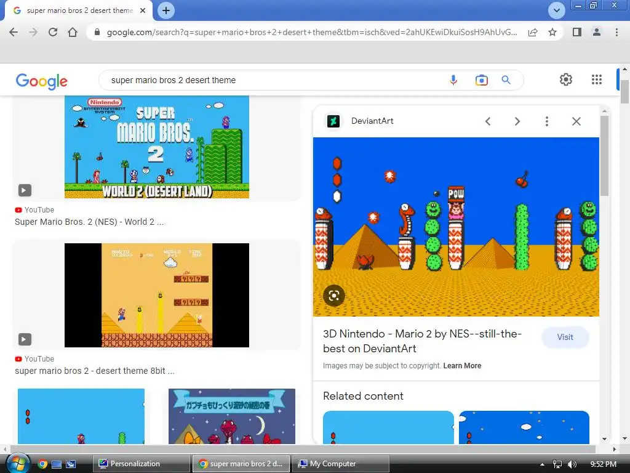The width and height of the screenshot is (630, 473).
Task: Open the browser home page
Action: point(73,32)
